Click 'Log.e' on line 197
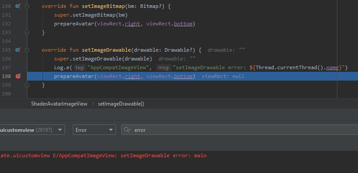This screenshot has width=358, height=173. [x=61, y=67]
